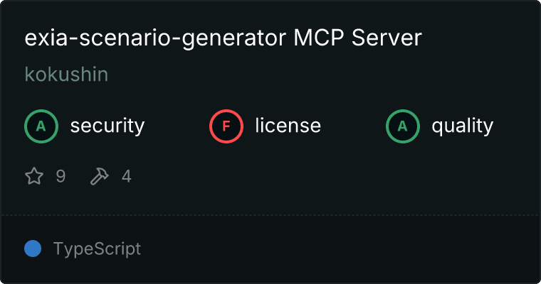Image resolution: width=541 pixels, height=284 pixels.
Task: Open the kokushin author profile
Action: click(x=67, y=74)
